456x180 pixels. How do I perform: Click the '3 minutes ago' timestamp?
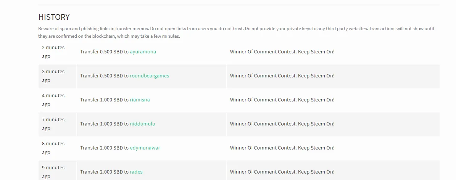point(53,76)
